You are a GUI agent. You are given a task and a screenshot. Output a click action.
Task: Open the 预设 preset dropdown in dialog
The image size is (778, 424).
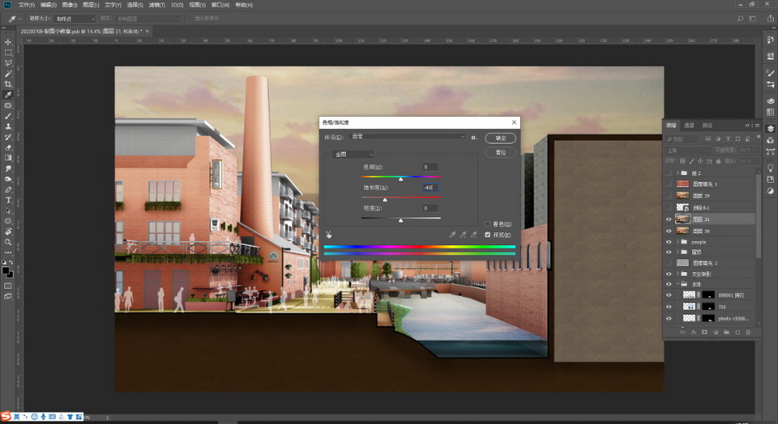coord(408,138)
